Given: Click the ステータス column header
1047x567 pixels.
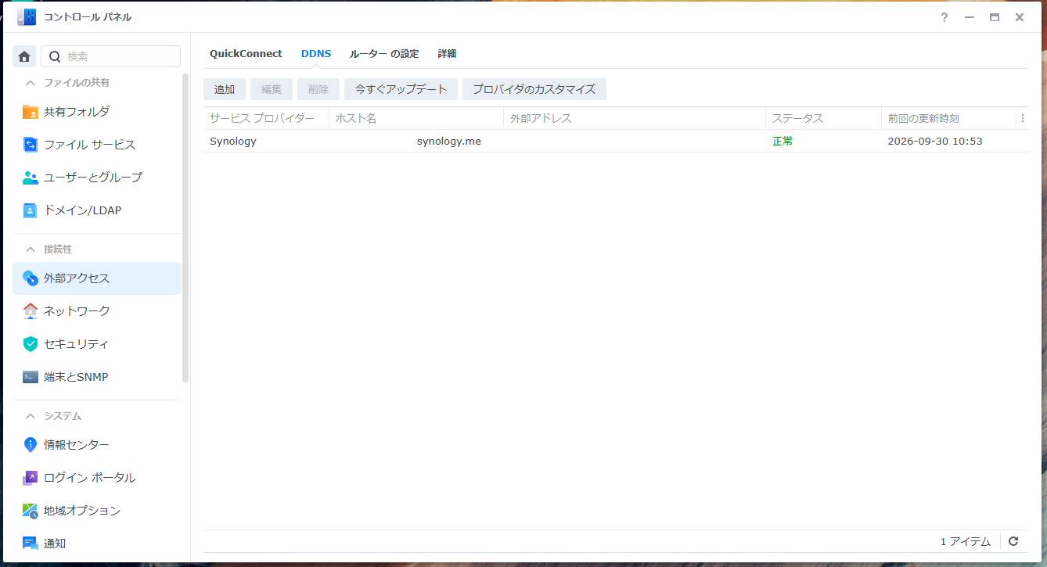Looking at the screenshot, I should pyautogui.click(x=824, y=119).
